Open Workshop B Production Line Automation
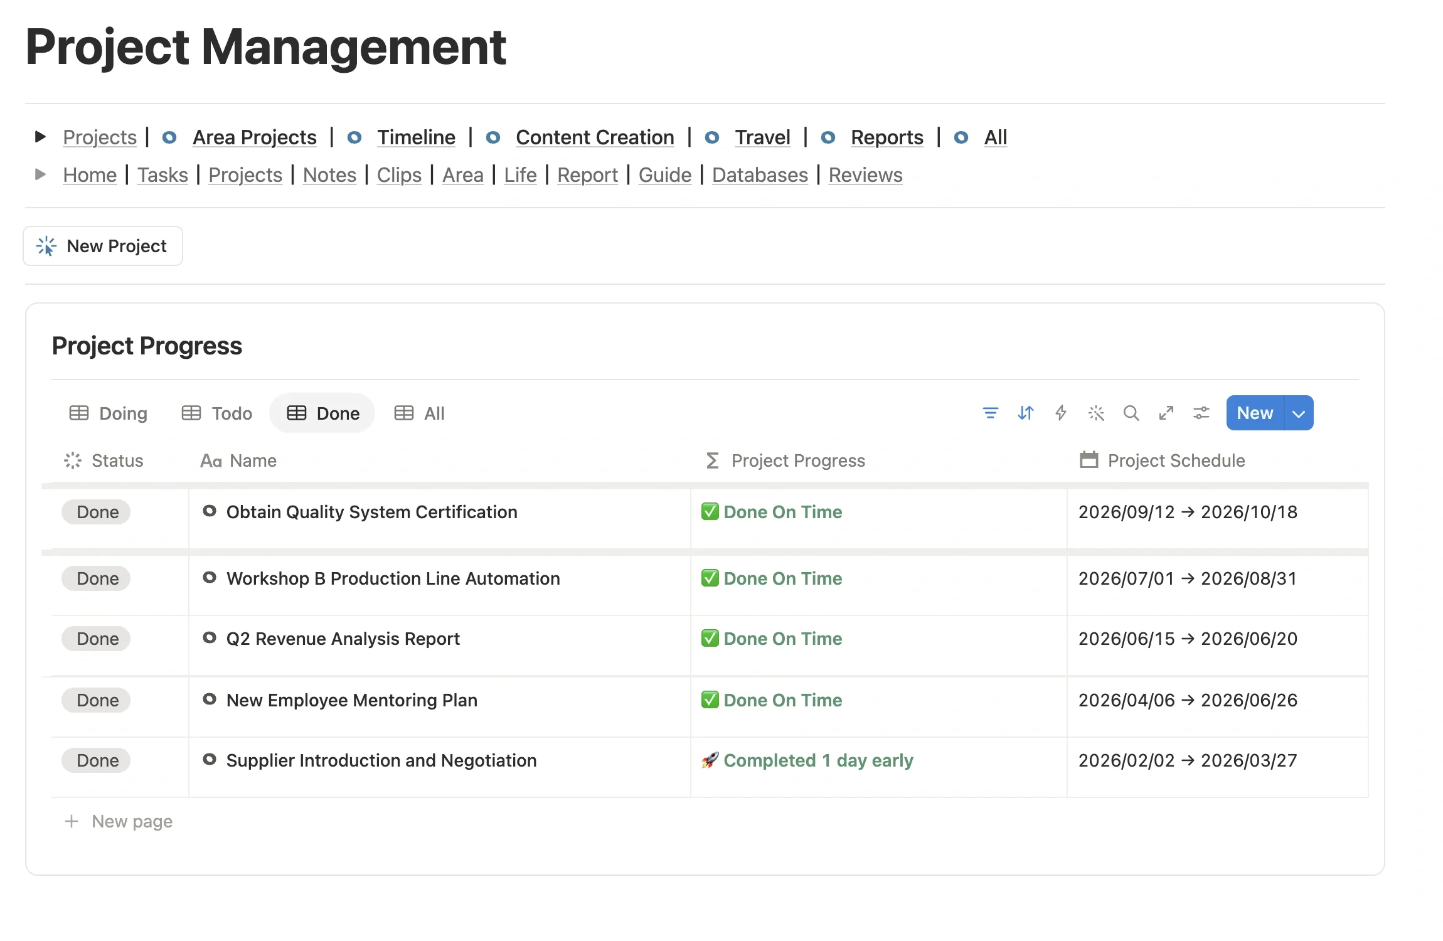Viewport: 1443px width, 941px height. (393, 578)
